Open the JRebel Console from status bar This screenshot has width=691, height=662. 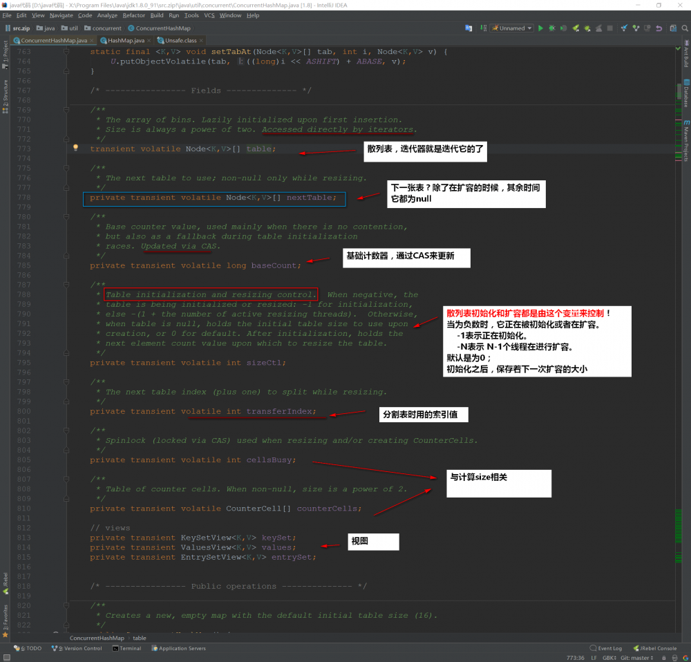(x=658, y=648)
